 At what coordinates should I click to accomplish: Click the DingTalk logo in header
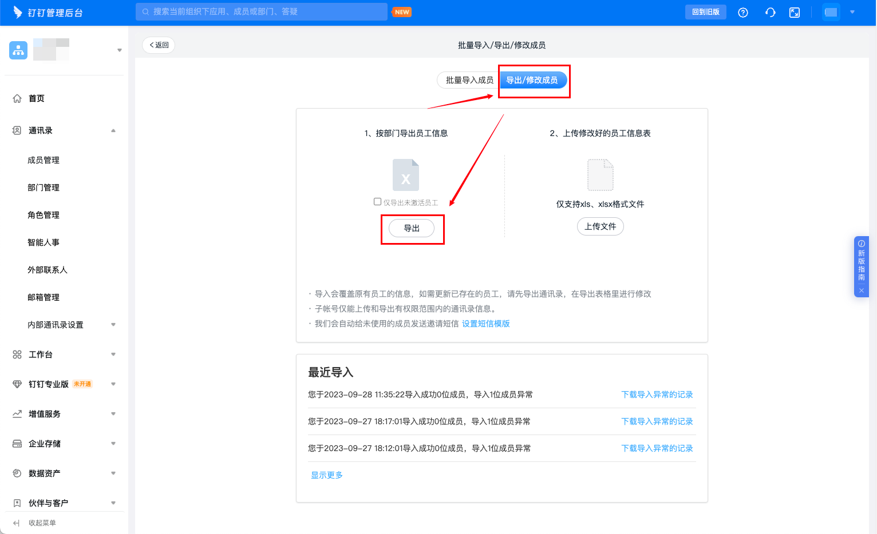tap(48, 13)
